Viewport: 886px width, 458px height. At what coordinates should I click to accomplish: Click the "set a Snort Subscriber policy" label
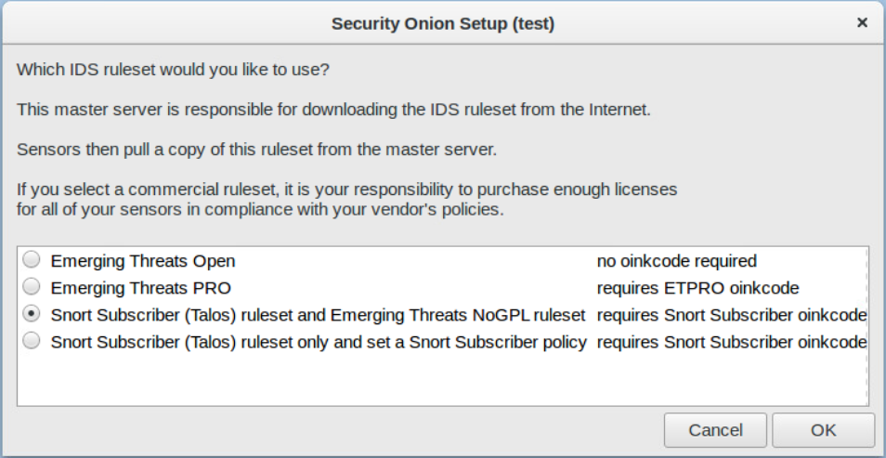coord(319,341)
